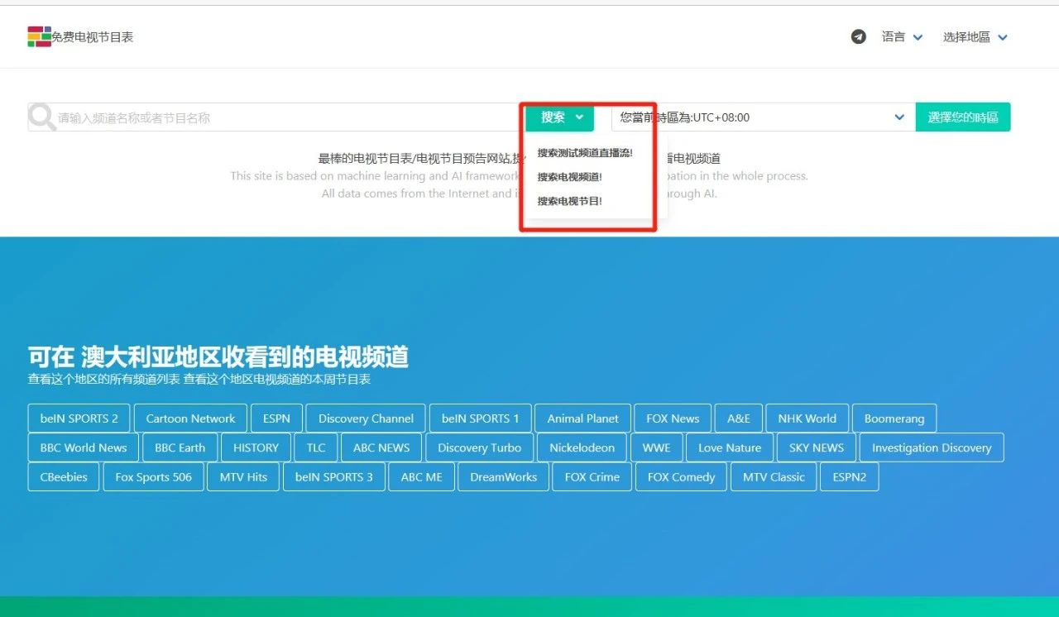This screenshot has height=617, width=1059.
Task: Open the Fox Sports 506 channel
Action: (x=153, y=476)
